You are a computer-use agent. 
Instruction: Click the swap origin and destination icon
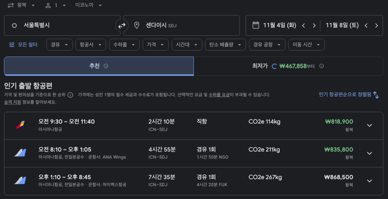click(122, 26)
